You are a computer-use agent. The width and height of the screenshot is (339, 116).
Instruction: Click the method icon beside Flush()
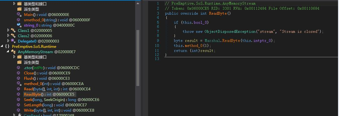pos(19,78)
